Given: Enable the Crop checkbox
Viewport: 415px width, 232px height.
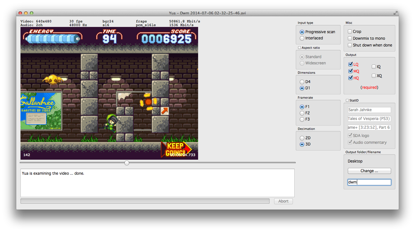Looking at the screenshot, I should tap(350, 31).
